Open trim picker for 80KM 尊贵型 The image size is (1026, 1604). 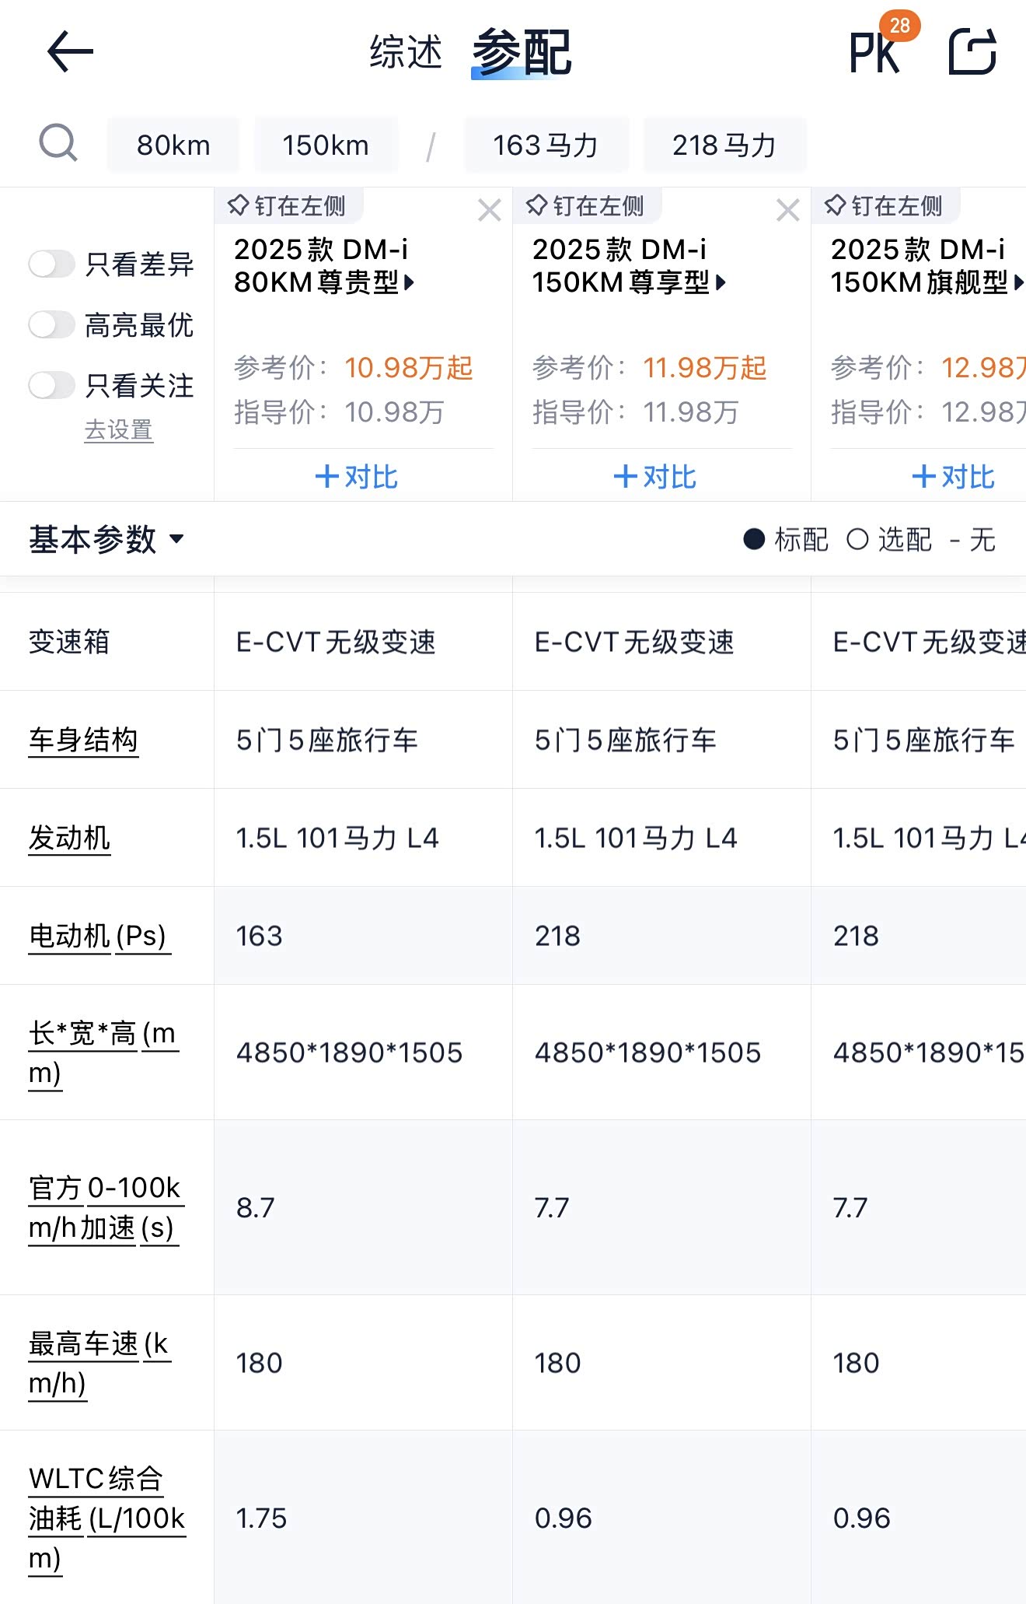[324, 266]
